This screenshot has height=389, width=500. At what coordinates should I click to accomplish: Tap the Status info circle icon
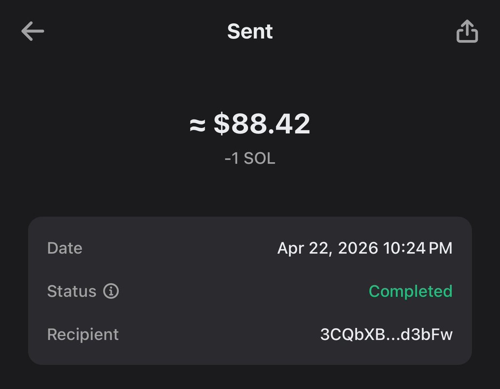(111, 291)
